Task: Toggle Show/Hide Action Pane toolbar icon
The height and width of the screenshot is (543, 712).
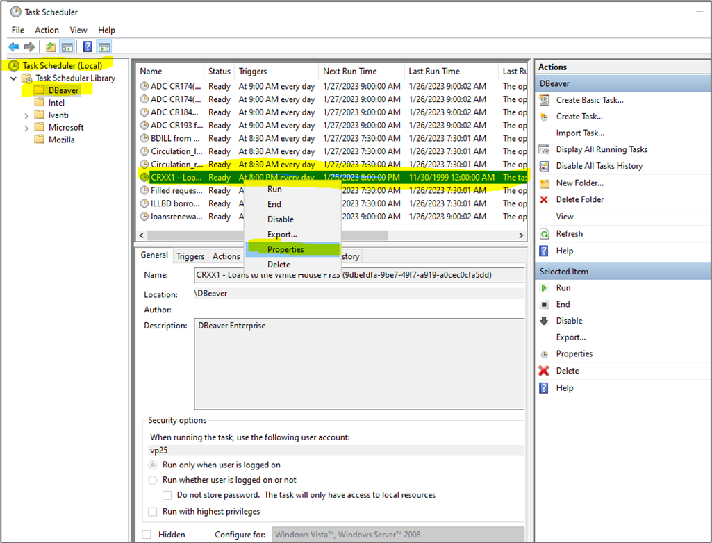Action: tap(104, 47)
